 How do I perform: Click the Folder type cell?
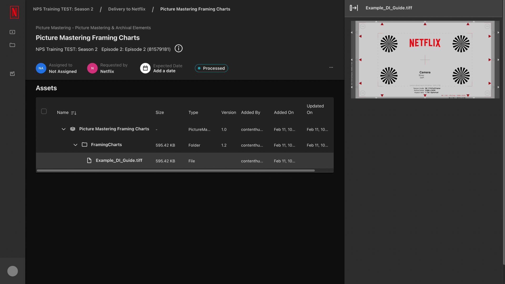pyautogui.click(x=194, y=145)
